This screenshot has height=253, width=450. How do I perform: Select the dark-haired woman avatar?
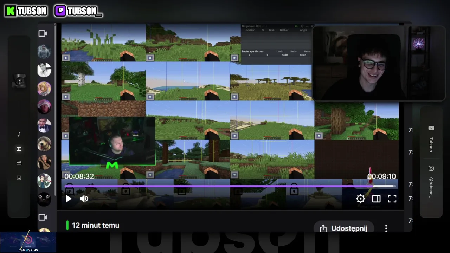pyautogui.click(x=44, y=162)
